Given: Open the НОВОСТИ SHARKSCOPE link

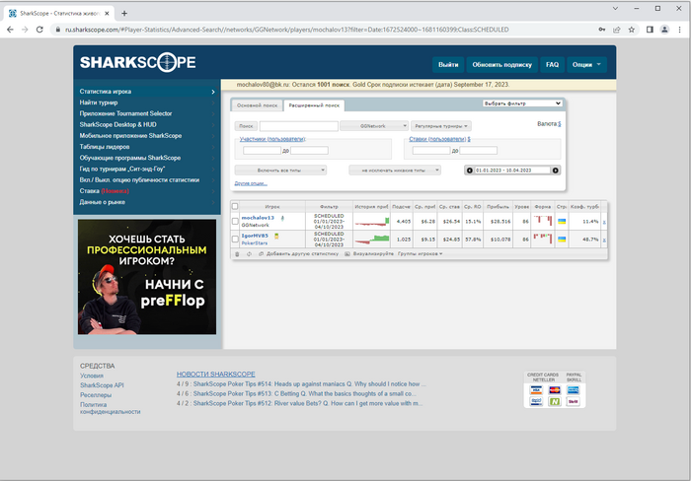Looking at the screenshot, I should [x=216, y=375].
